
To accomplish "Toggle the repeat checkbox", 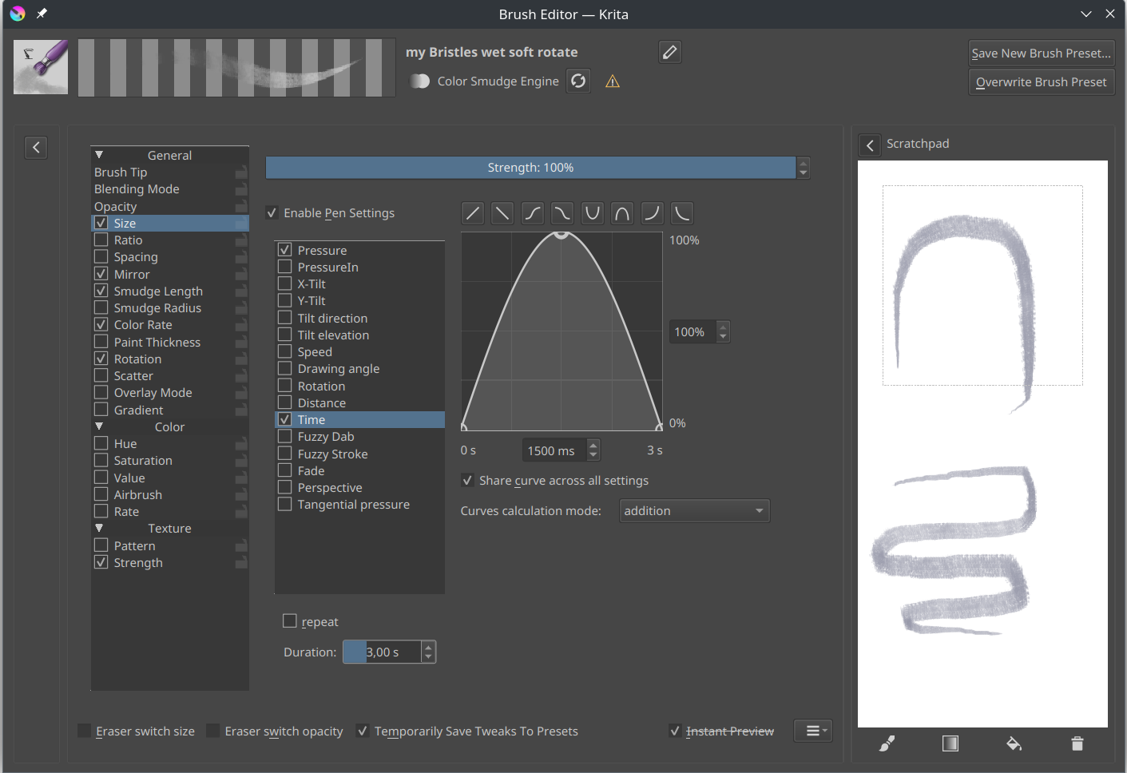I will click(290, 621).
